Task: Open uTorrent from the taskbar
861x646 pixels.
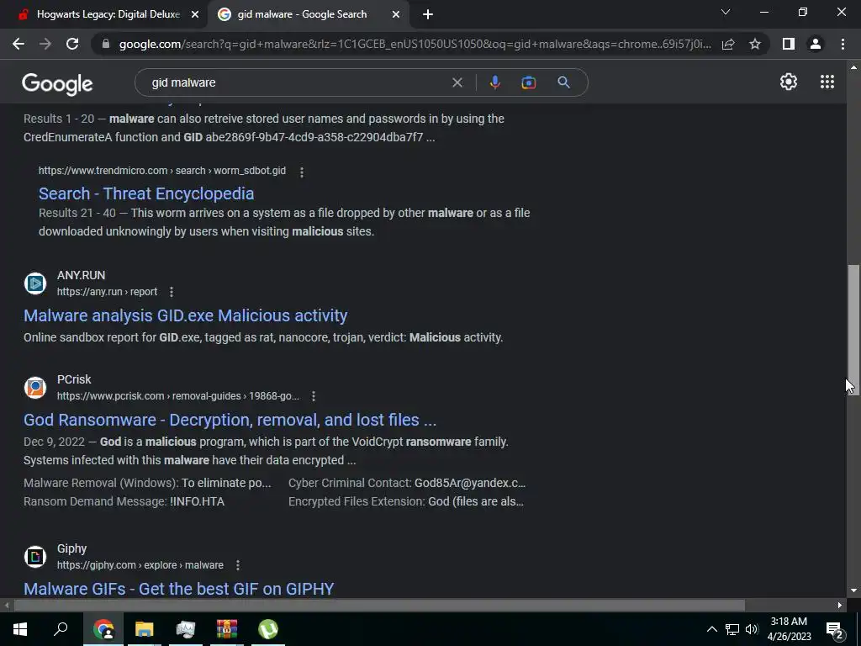Action: pos(268,629)
